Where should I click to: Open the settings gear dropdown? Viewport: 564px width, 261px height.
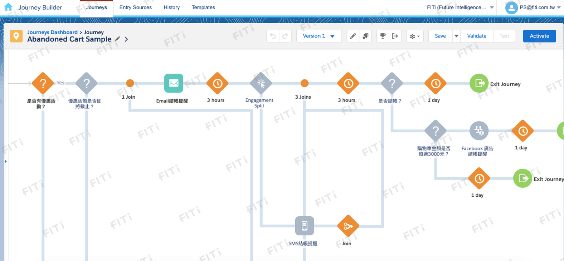[x=414, y=36]
